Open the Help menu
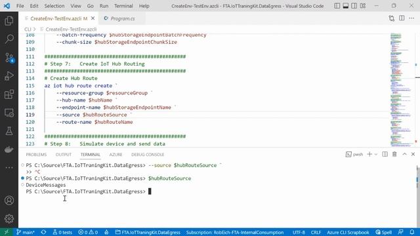Screen dimensions: 420x236 tap(144, 6)
